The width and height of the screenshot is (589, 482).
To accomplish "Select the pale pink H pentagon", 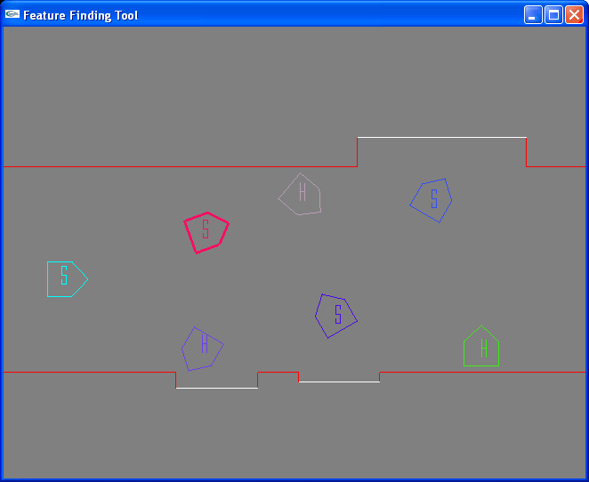I will (300, 194).
